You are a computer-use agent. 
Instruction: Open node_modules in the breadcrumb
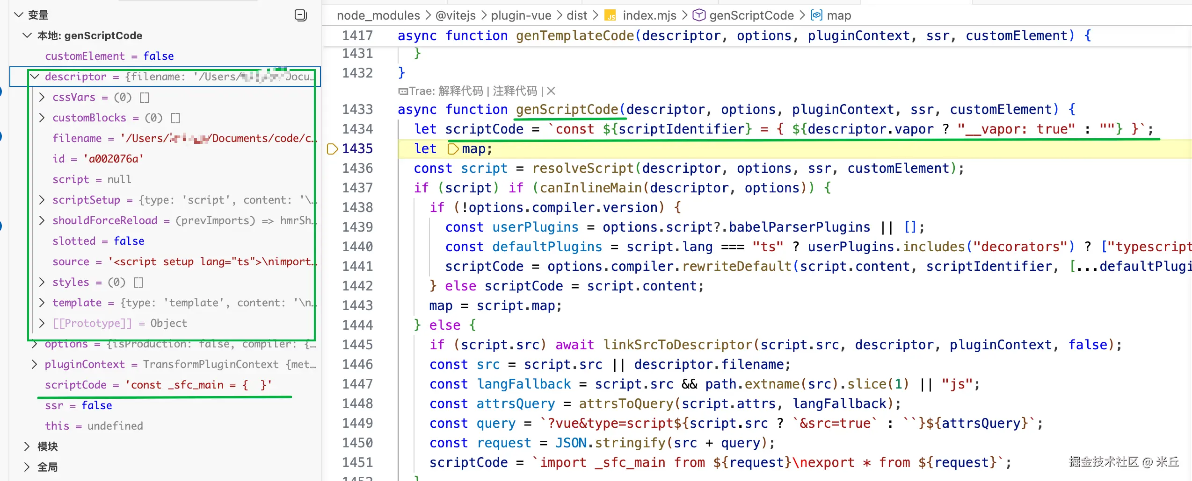(x=378, y=15)
